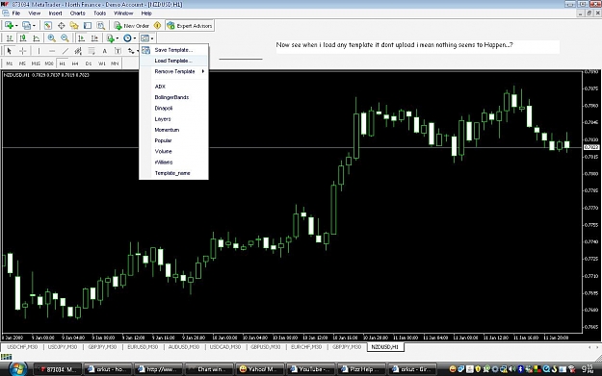Switch to the W1 timeframe
The width and height of the screenshot is (602, 376).
102,63
